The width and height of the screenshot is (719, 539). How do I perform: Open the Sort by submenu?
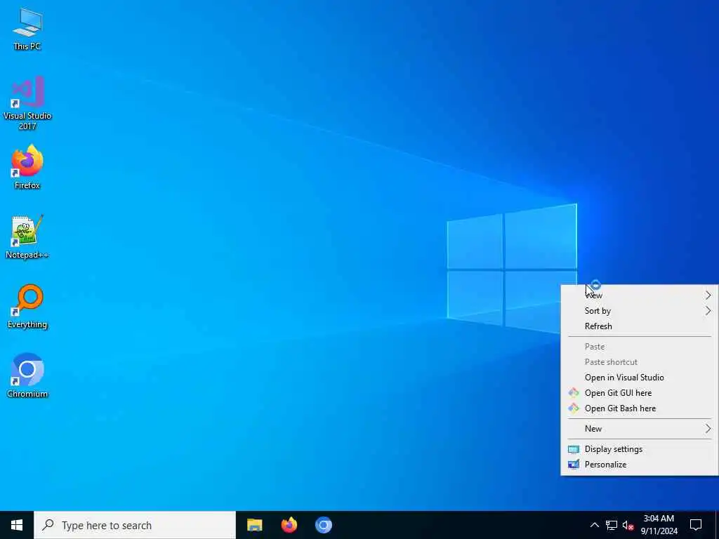point(639,311)
